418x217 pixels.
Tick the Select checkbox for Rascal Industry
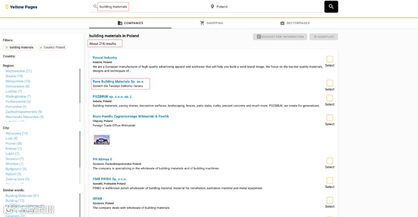pos(330,59)
